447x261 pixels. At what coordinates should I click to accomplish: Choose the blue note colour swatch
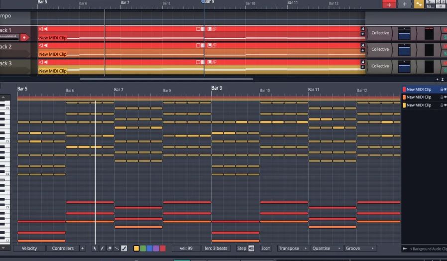(x=149, y=249)
